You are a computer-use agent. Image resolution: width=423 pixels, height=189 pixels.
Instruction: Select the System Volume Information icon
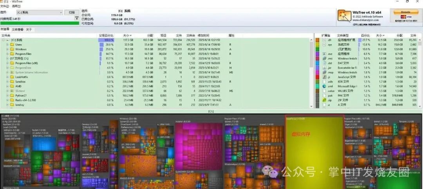pyautogui.click(x=12, y=72)
